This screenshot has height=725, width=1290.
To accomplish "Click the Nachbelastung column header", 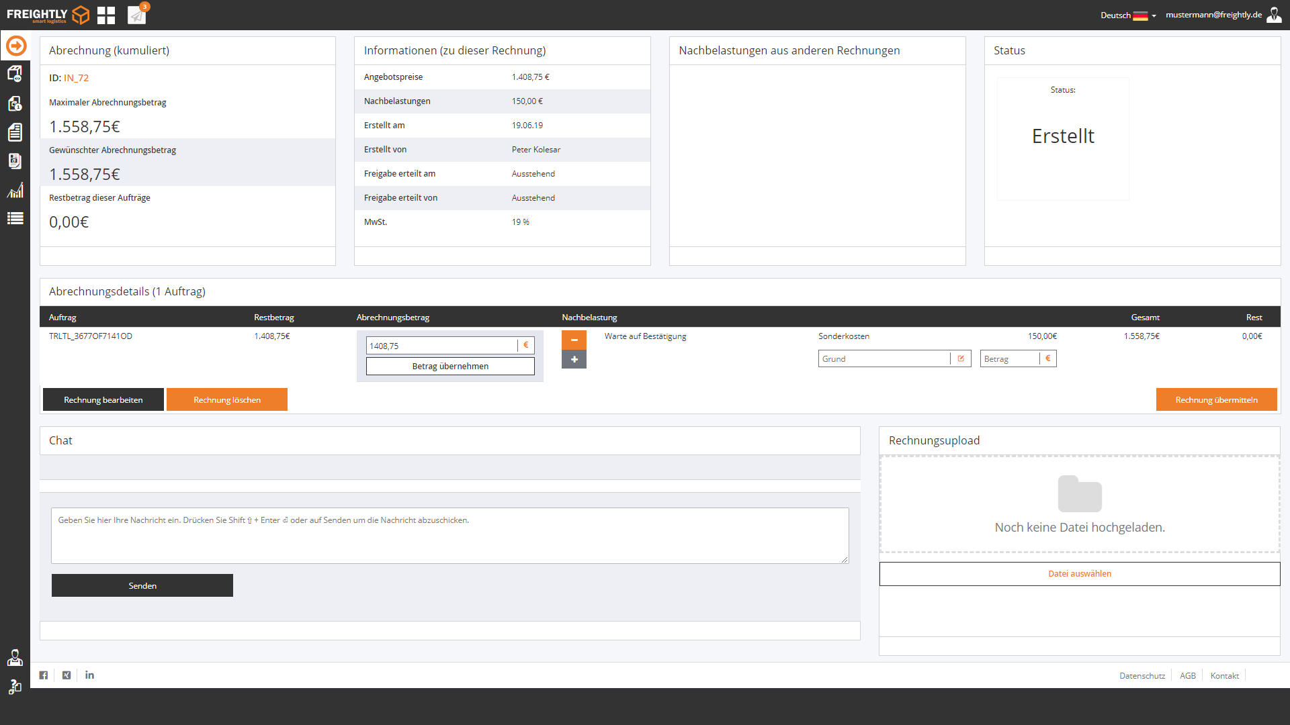I will [x=589, y=317].
